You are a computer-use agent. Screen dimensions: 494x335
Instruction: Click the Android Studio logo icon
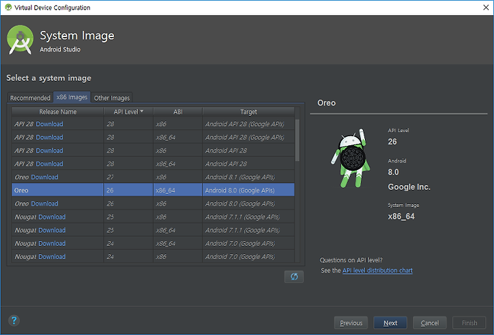pos(20,40)
